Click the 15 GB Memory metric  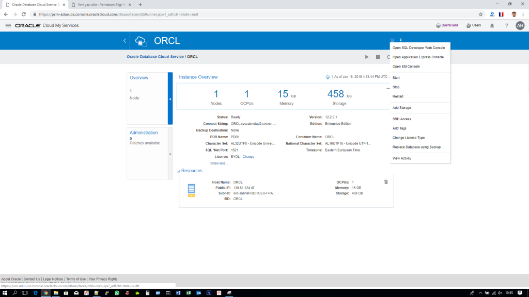click(x=286, y=97)
